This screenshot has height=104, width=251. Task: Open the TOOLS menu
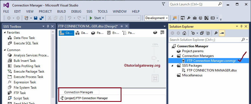coord(103,12)
